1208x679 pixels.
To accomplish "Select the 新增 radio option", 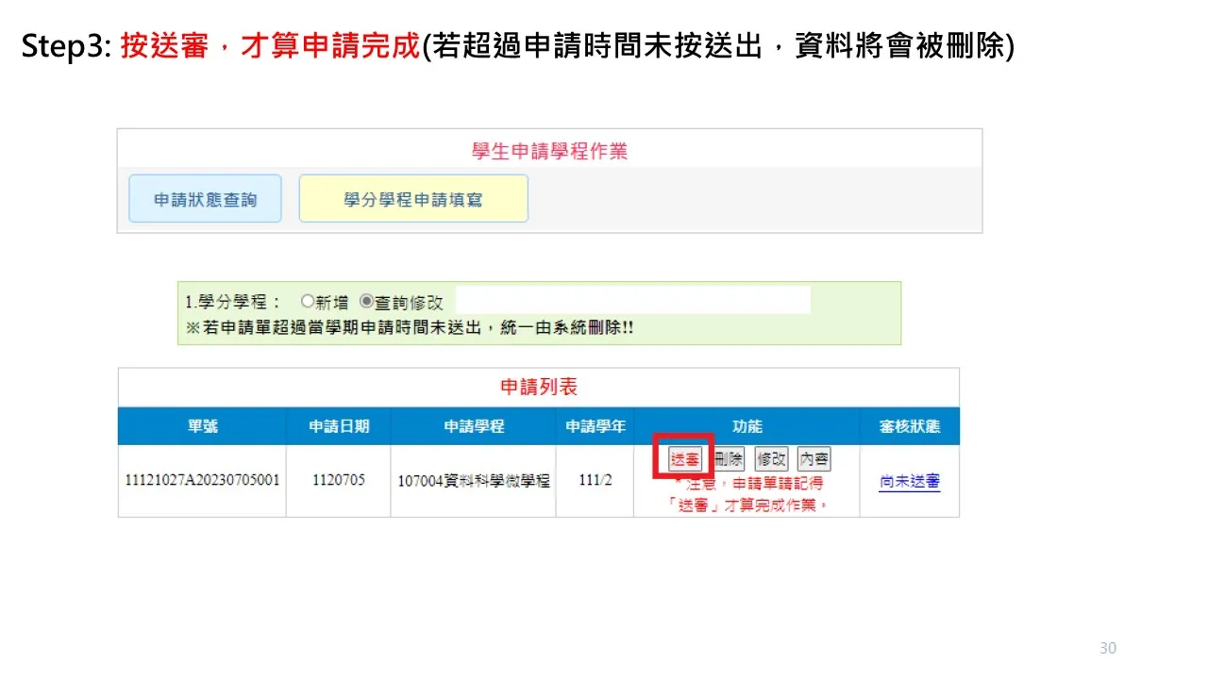I will click(x=308, y=302).
